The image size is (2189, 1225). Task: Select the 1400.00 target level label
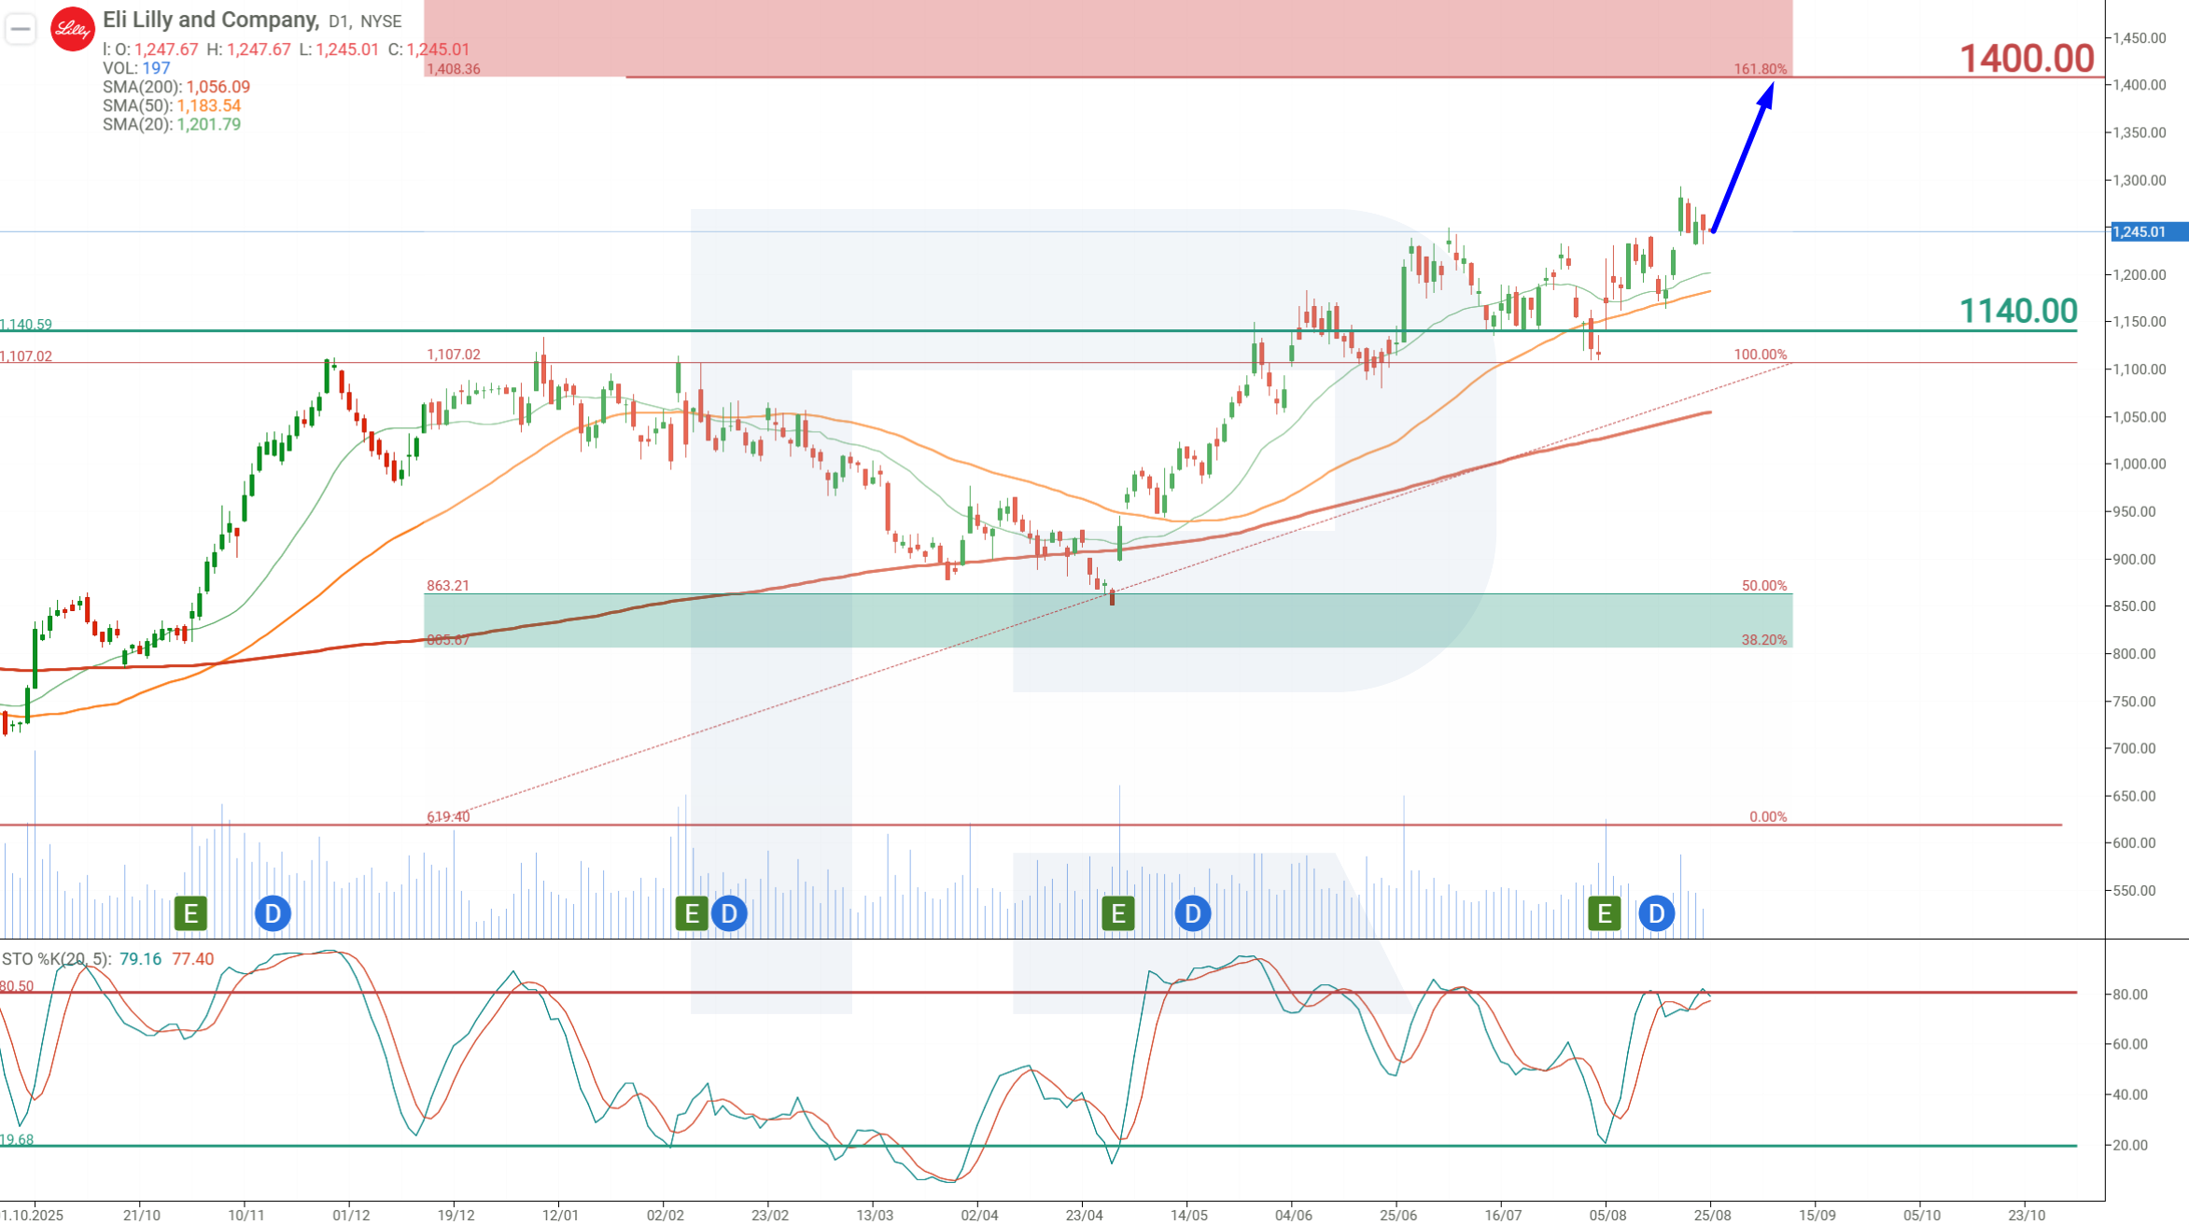(2027, 59)
